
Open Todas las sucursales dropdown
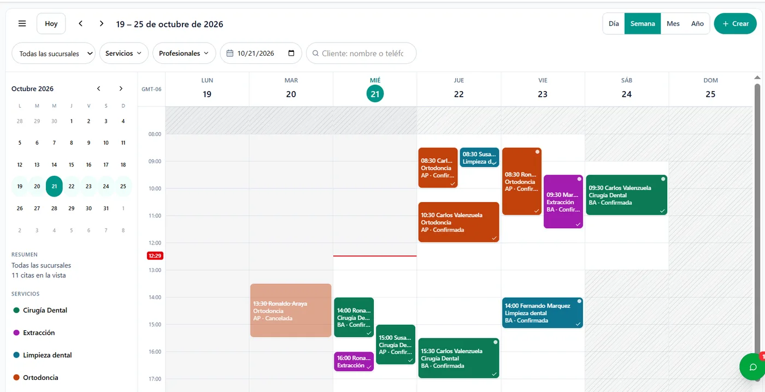coord(54,54)
